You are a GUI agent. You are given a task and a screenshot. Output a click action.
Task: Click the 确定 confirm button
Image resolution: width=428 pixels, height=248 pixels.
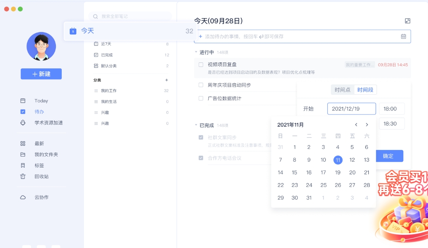(x=389, y=156)
